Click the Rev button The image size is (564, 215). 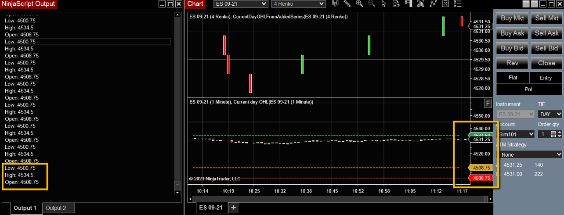[x=512, y=63]
